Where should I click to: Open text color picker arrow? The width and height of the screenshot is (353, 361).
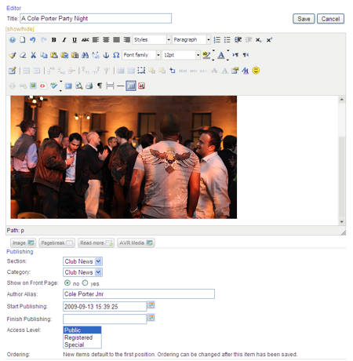tap(227, 55)
